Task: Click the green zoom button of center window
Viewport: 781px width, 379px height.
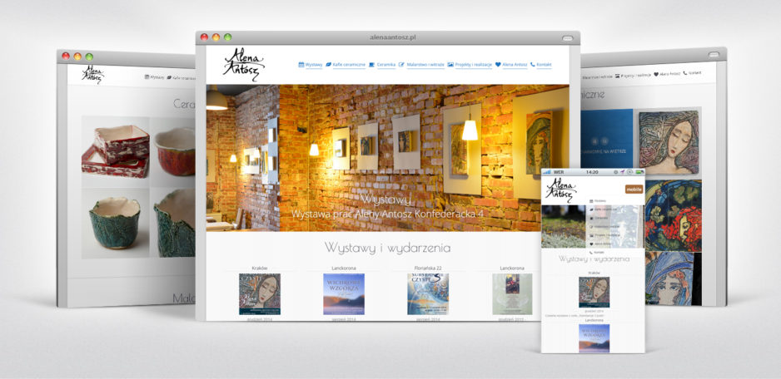Action: pos(227,37)
